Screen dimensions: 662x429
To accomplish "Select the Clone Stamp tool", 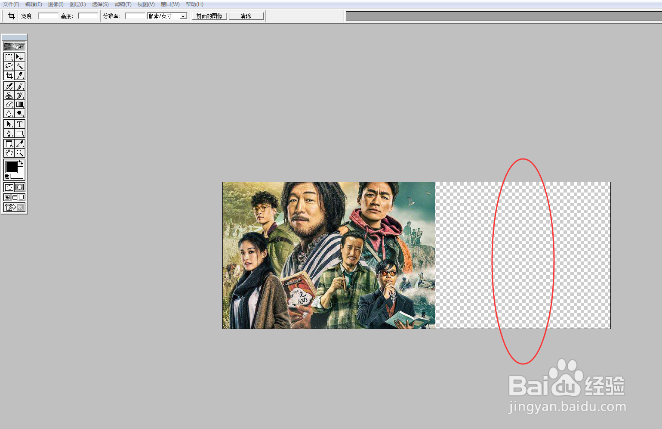I will tap(9, 95).
